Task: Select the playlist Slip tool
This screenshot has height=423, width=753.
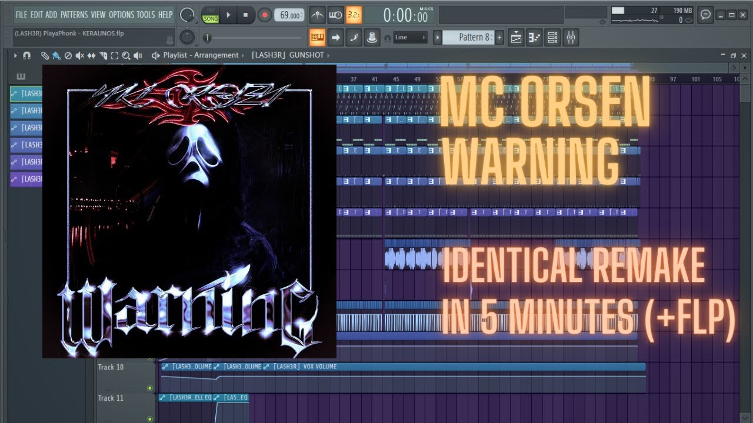Action: point(91,55)
